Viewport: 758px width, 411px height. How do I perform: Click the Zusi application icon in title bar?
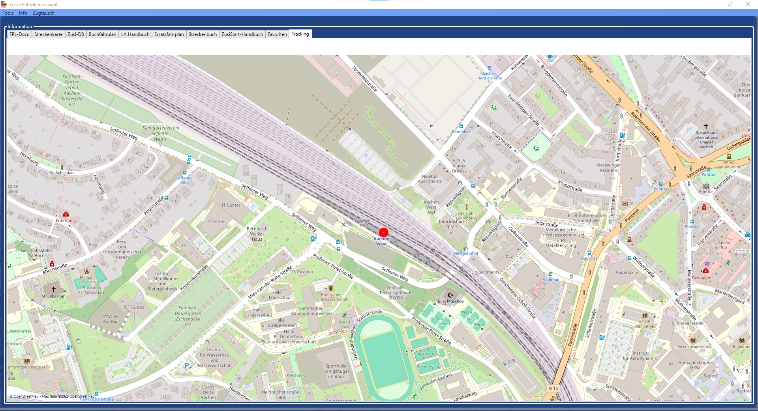[4, 4]
